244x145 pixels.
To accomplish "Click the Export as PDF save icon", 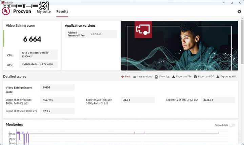I will [195, 77].
